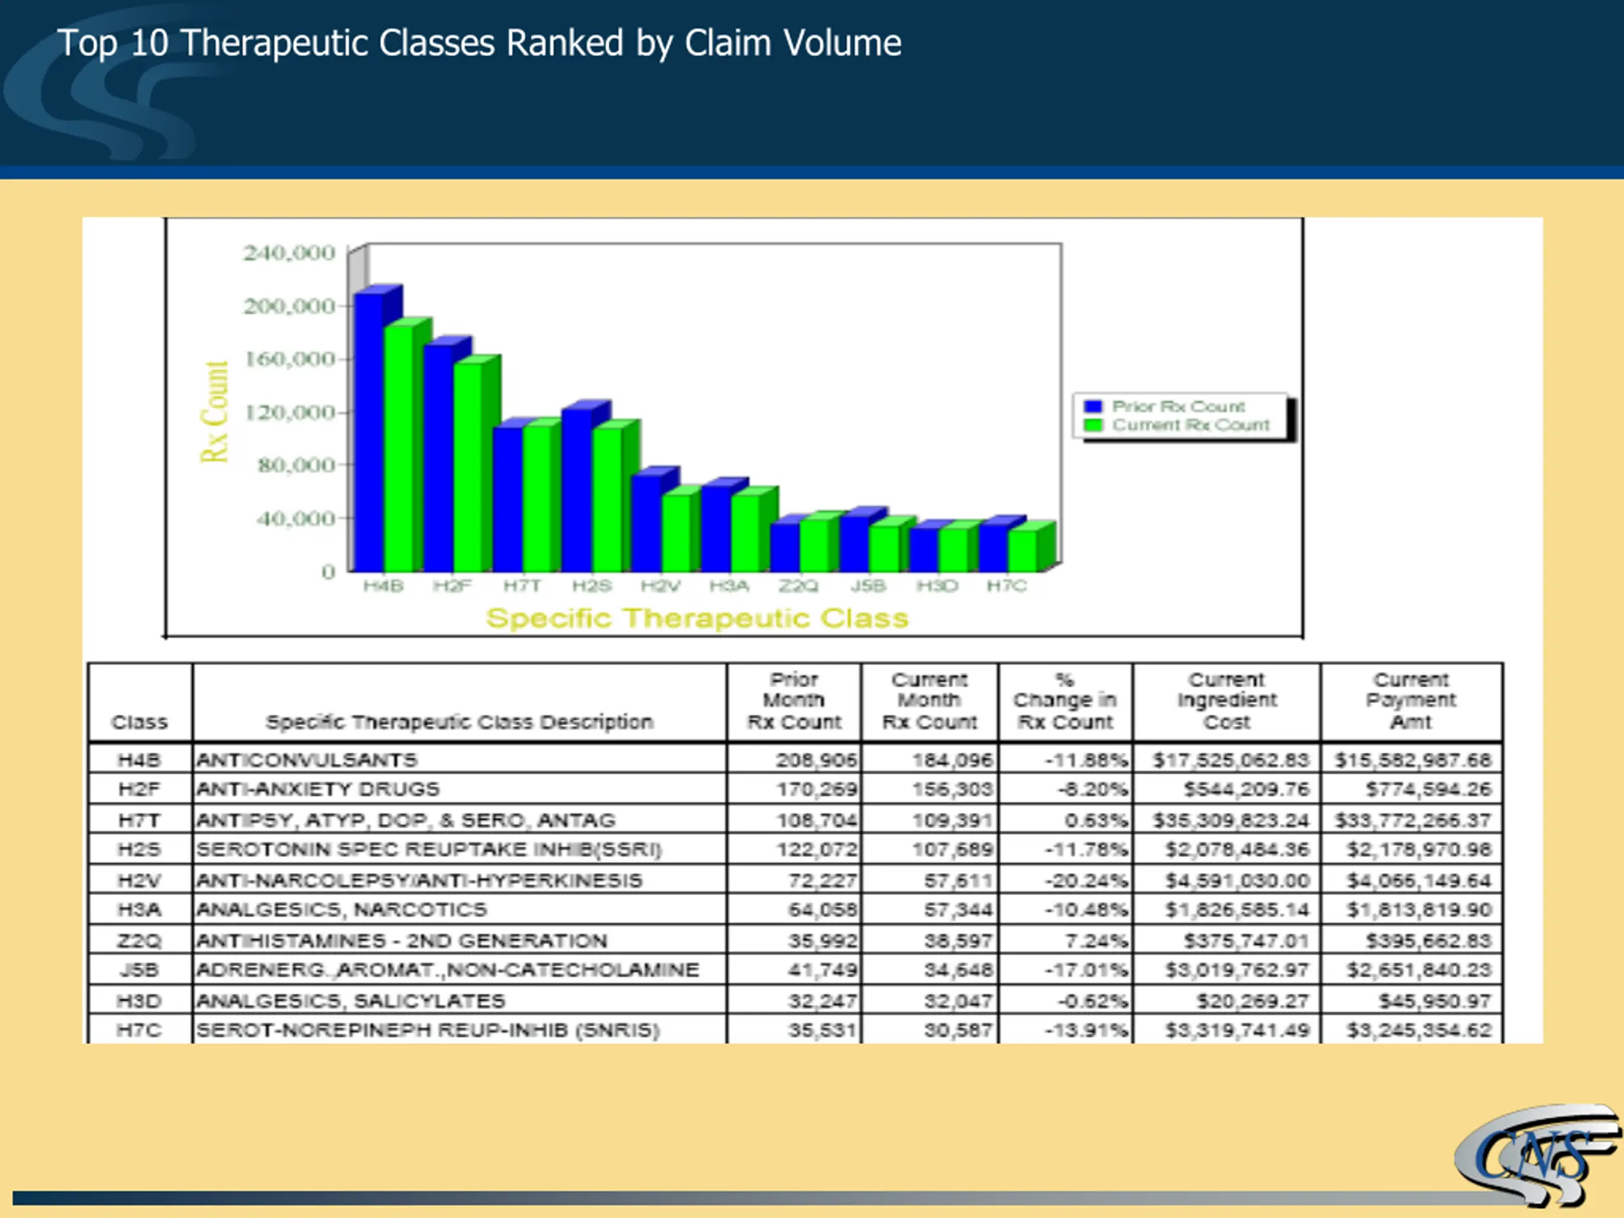Click 'Current Ingredient Cost' column header
1624x1218 pixels.
tap(1227, 701)
